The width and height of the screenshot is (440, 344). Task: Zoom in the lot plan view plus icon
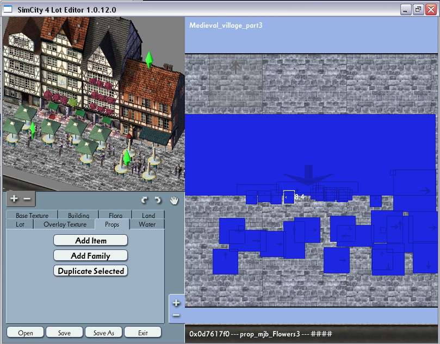[x=176, y=303]
